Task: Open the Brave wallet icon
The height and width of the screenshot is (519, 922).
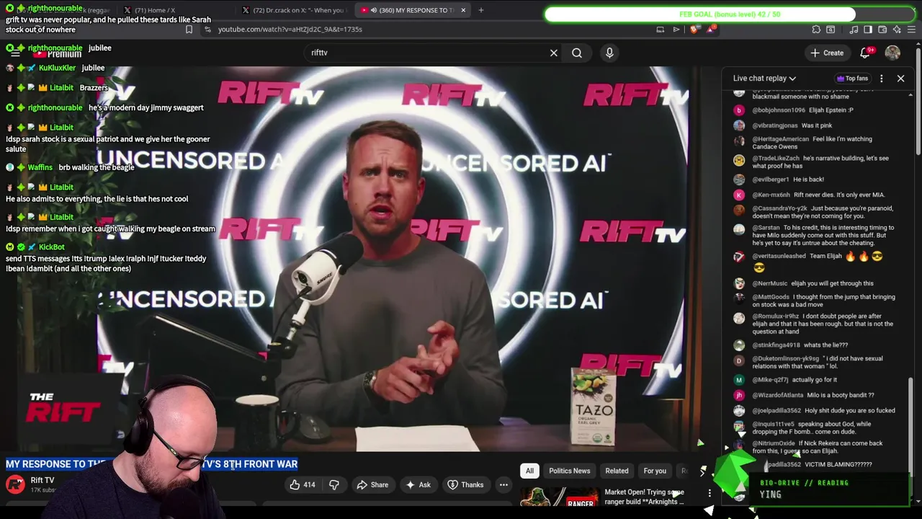Action: coord(882,30)
